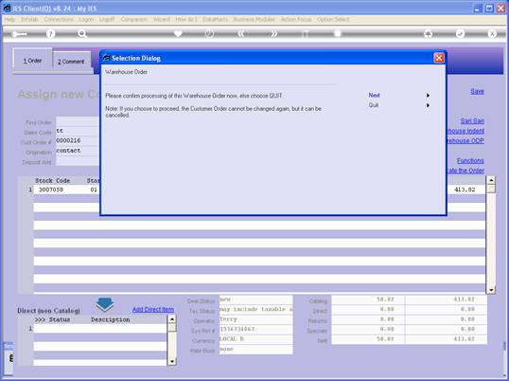Click the forward double-arrow icon

[x=273, y=33]
